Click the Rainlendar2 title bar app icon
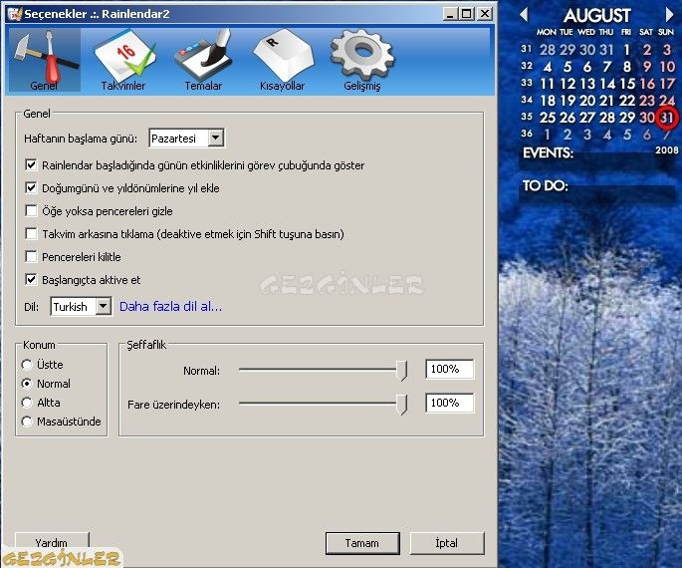The height and width of the screenshot is (568, 682). pos(14,14)
